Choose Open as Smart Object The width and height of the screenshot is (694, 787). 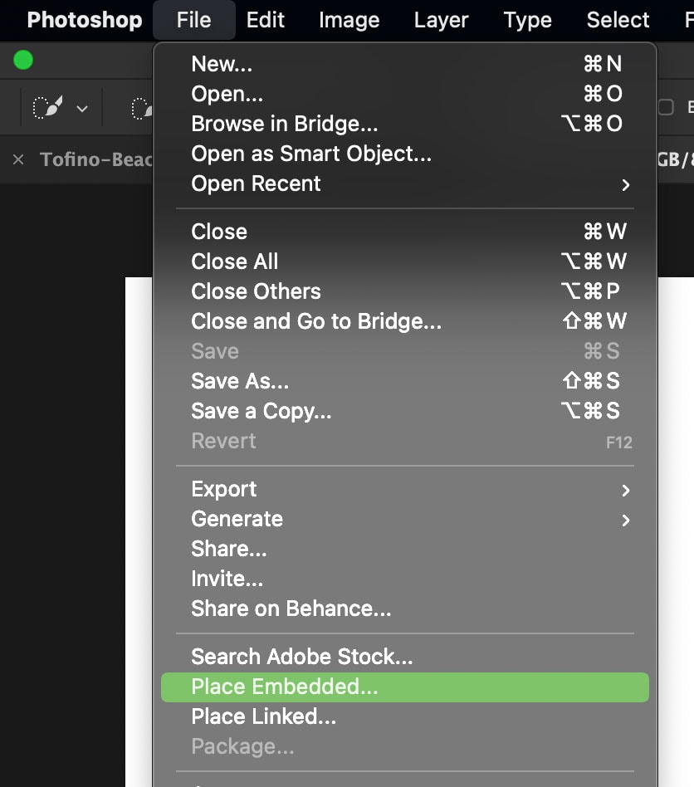pos(311,154)
